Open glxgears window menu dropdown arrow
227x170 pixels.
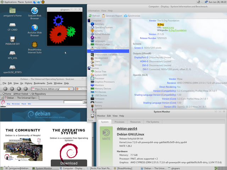click(71, 10)
